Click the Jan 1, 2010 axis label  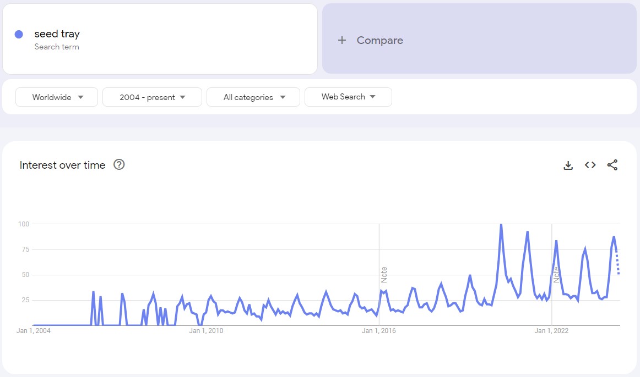206,331
